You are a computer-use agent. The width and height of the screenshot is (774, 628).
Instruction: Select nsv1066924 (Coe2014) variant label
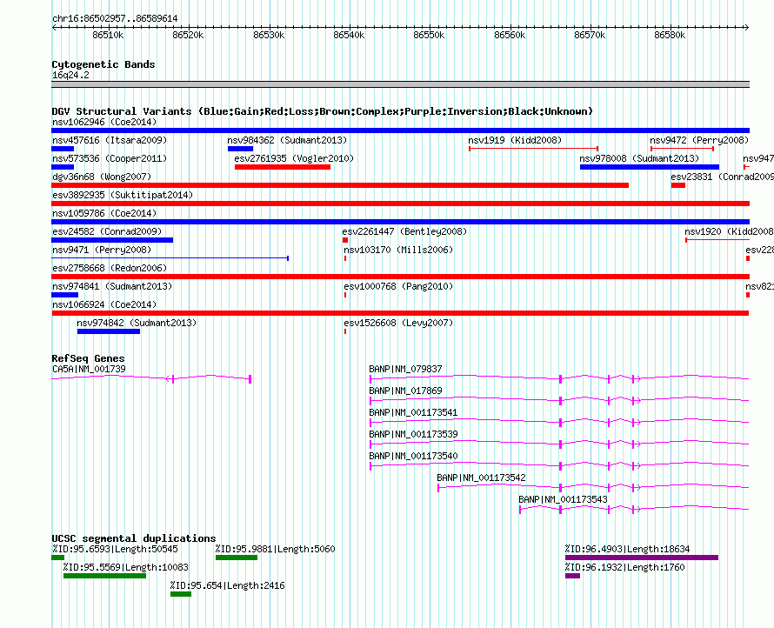pos(104,304)
